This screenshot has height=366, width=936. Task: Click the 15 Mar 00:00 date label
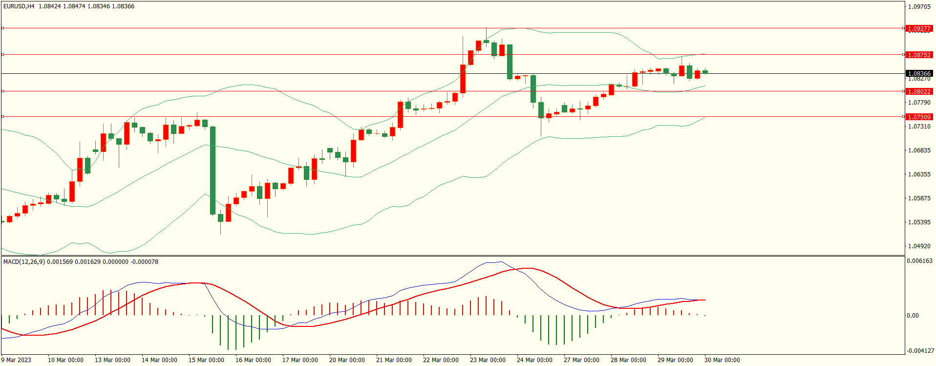[206, 360]
